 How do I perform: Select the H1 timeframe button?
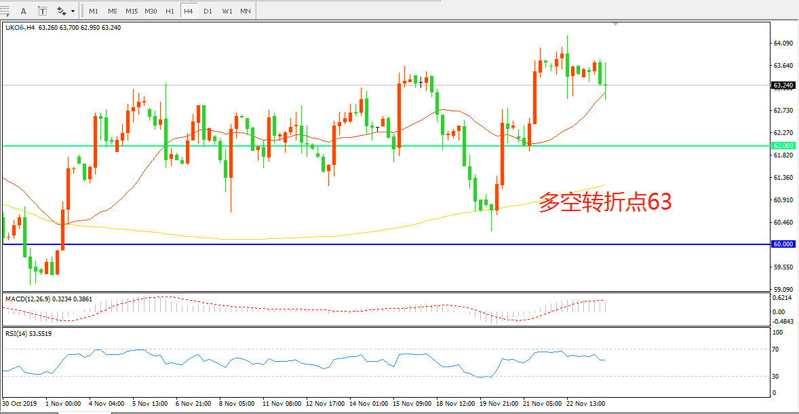click(x=170, y=11)
